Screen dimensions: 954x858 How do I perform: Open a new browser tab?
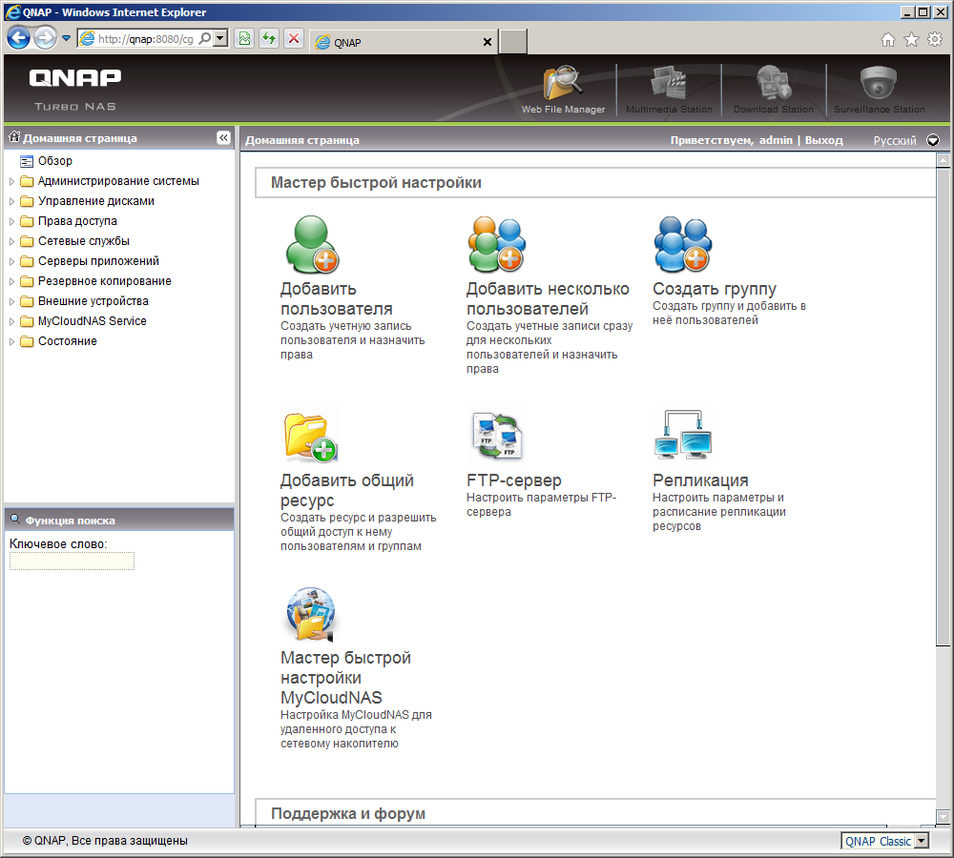pyautogui.click(x=513, y=42)
